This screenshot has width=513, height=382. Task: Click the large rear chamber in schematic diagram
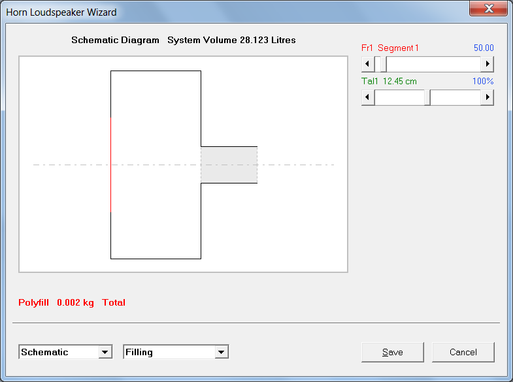[156, 165]
